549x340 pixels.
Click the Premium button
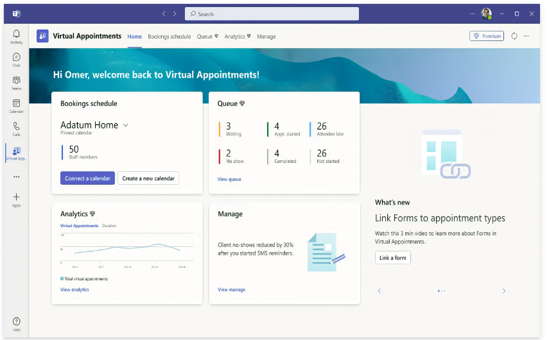click(x=487, y=37)
